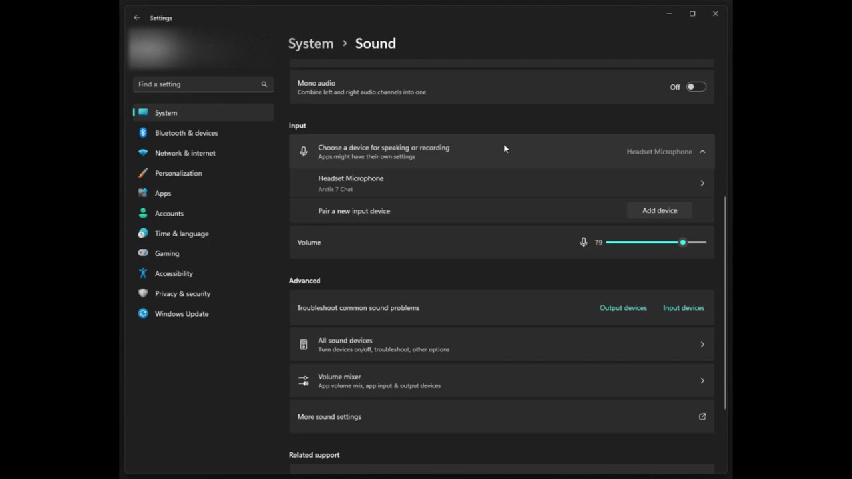Open Headset Microphone properties chevron
This screenshot has height=479, width=852.
point(702,183)
